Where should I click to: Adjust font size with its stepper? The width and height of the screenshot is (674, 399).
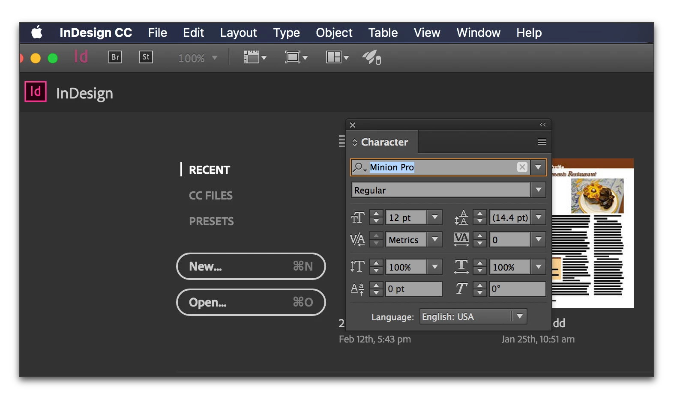(x=376, y=217)
